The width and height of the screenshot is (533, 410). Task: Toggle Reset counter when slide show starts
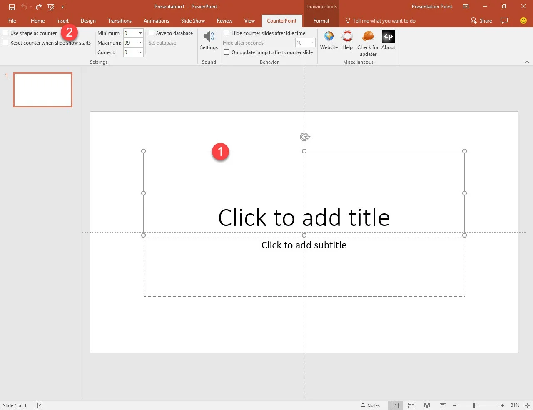pos(6,42)
